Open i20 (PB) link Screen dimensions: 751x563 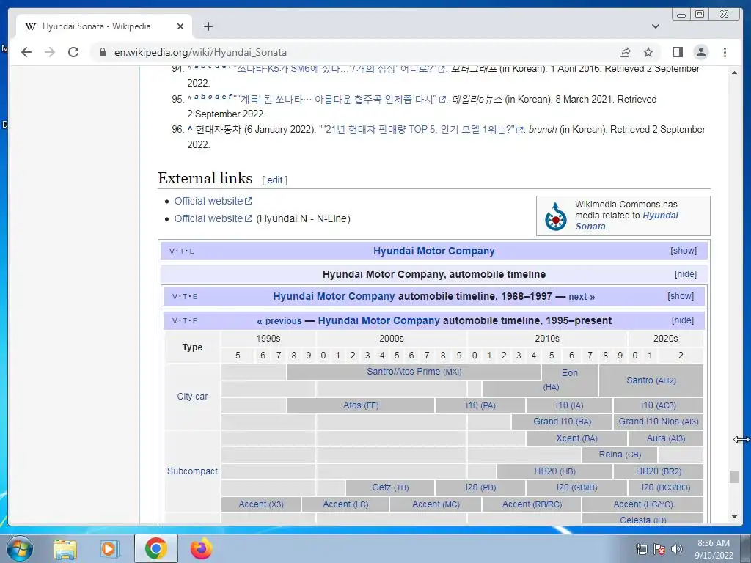tap(480, 487)
